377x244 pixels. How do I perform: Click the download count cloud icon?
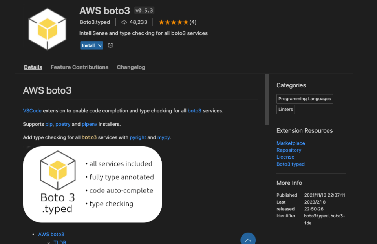tap(124, 22)
